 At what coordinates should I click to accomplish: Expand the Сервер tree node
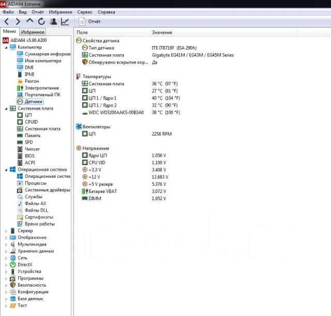pyautogui.click(x=6, y=231)
